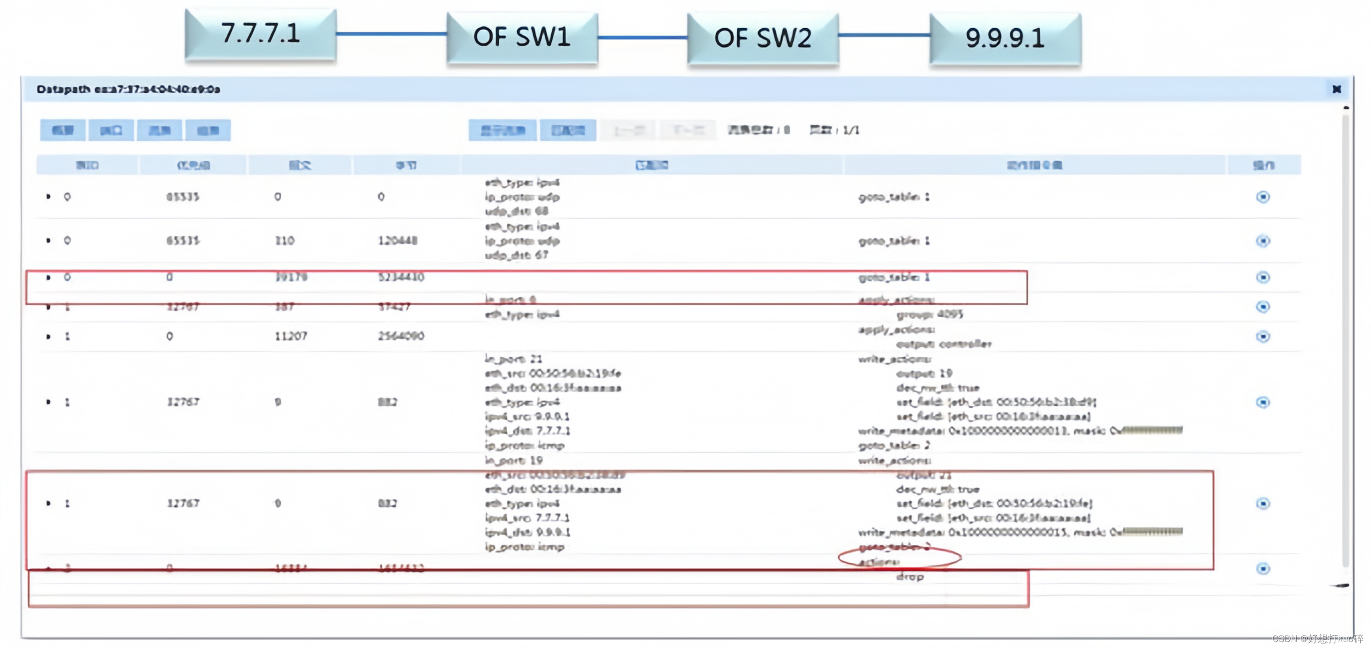Image resolution: width=1371 pixels, height=648 pixels.
Task: Click action icon for udp_dst 68 row
Action: point(1263,197)
